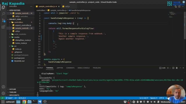Synchronize changes icon in status bar
This screenshot has height=104, width=186.
pyautogui.click(x=15, y=98)
